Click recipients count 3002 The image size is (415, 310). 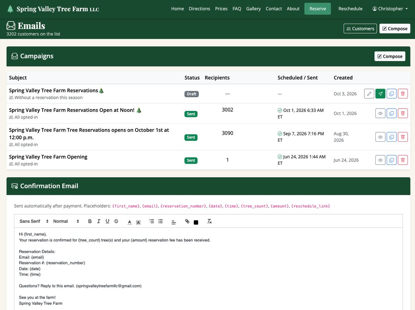coord(227,110)
